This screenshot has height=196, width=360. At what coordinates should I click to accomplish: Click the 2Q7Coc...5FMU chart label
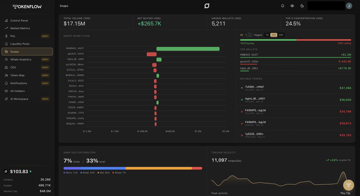(75, 70)
